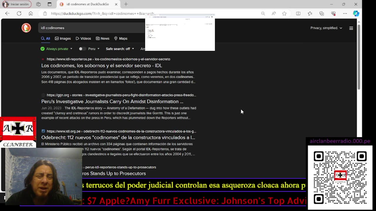Add this page to favorites star
This screenshot has height=211, width=376.
click(x=284, y=13)
